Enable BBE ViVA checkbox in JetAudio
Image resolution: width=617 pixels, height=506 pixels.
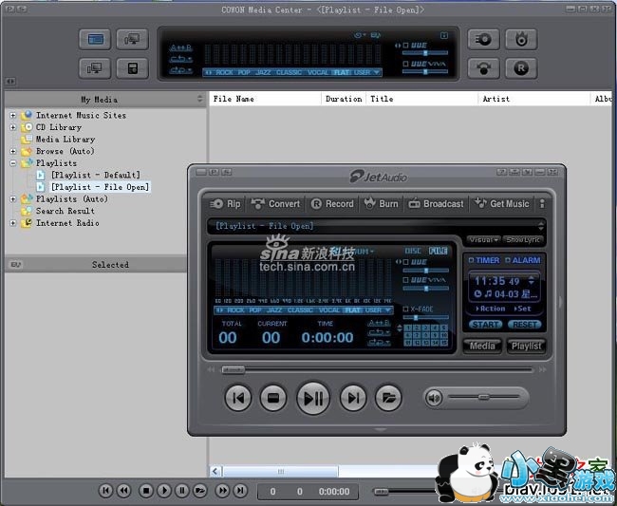pyautogui.click(x=405, y=280)
